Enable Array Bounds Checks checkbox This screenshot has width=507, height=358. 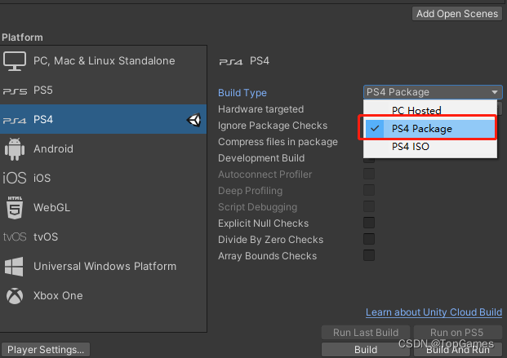click(x=369, y=255)
